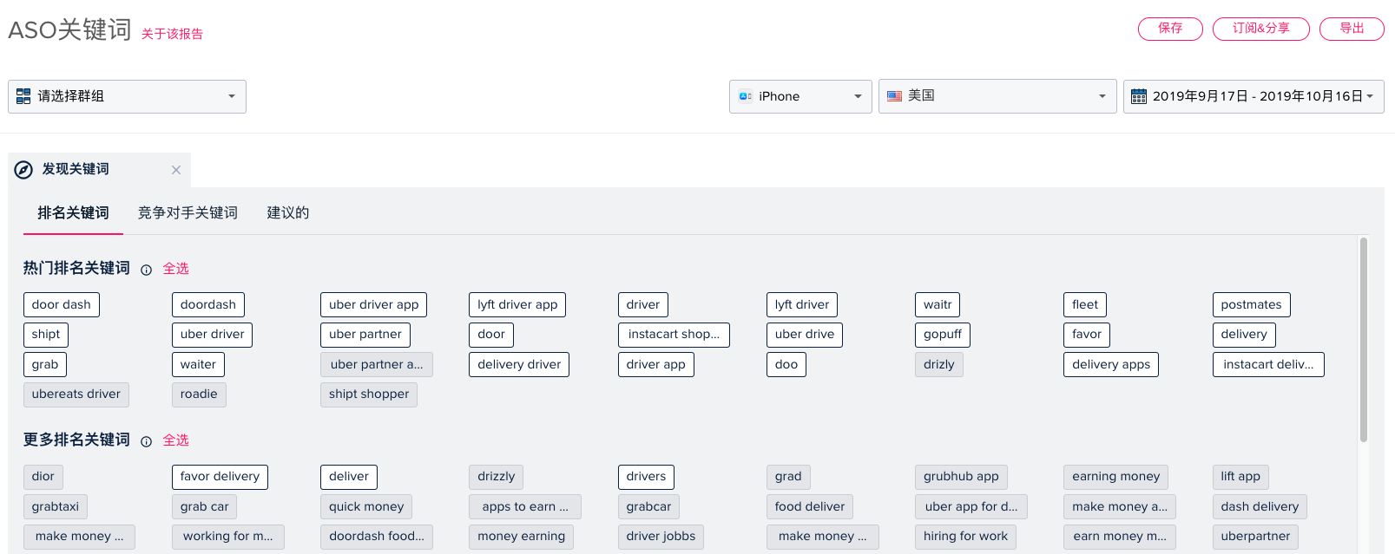This screenshot has height=554, width=1395.
Task: Open the 请选择群组 dropdown
Action: (127, 96)
